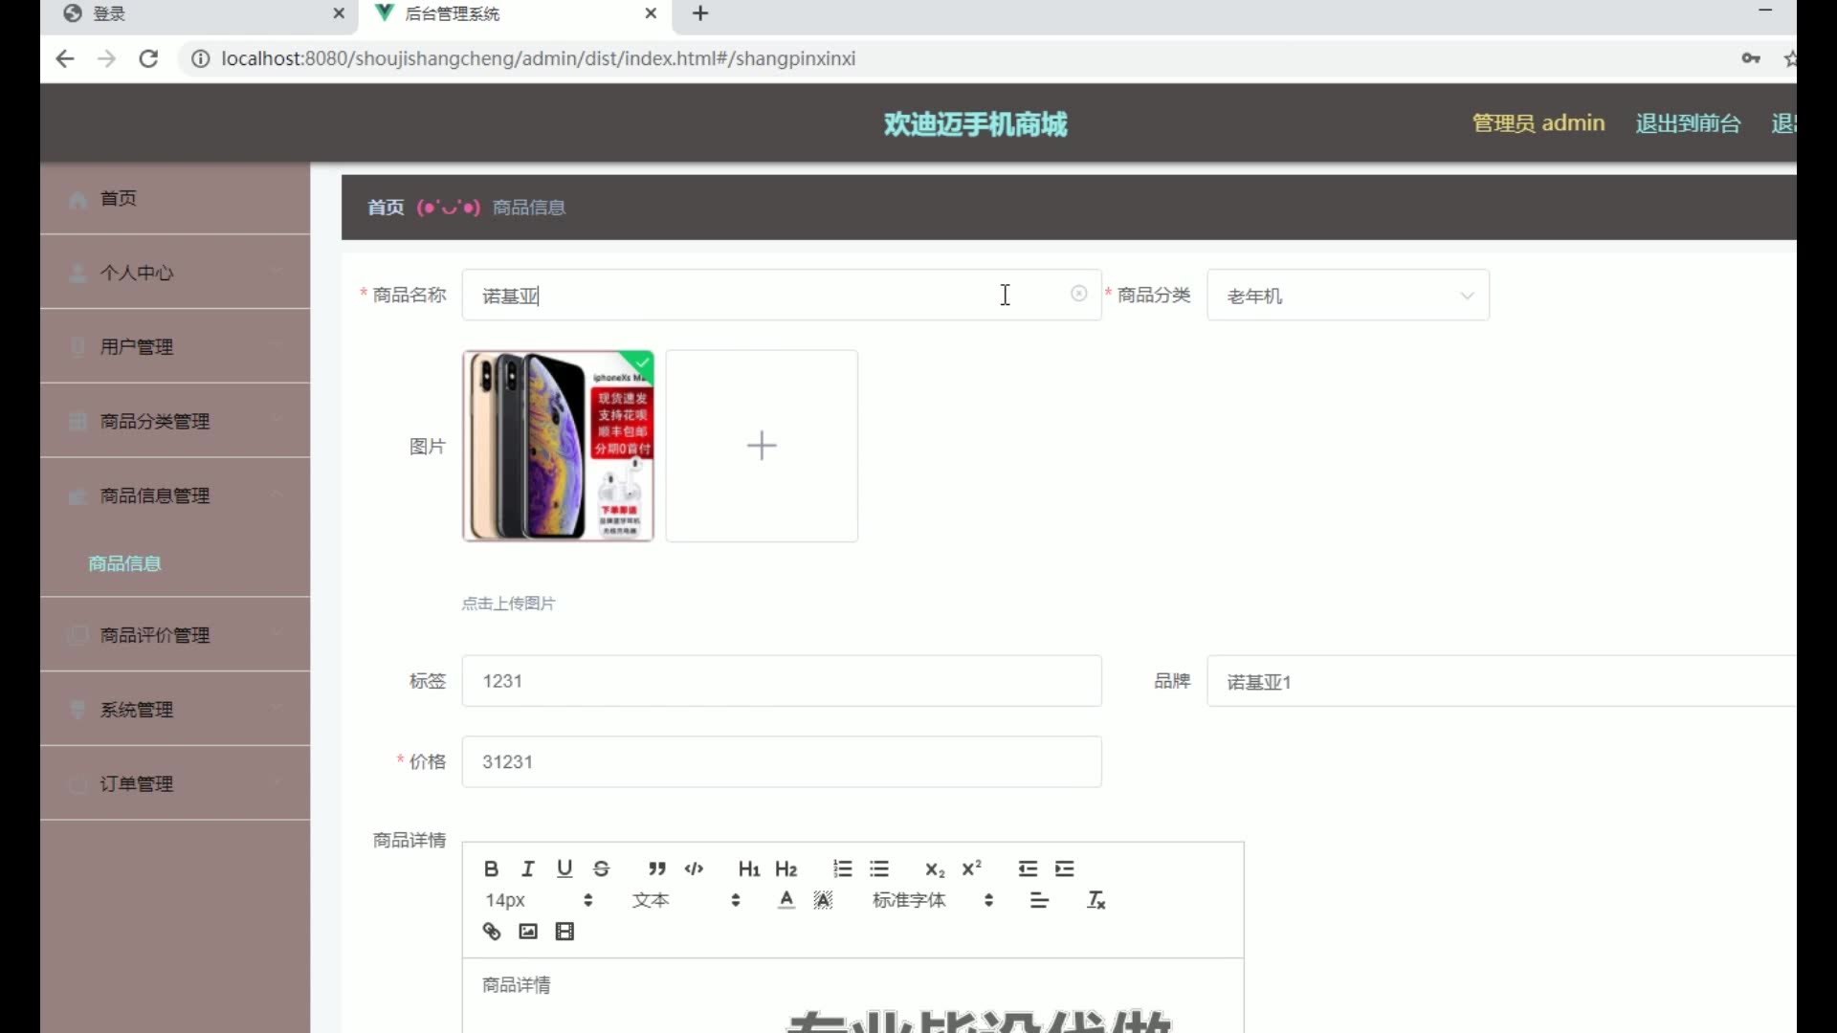Open the 商品分类 dropdown showing 老年机
The height and width of the screenshot is (1033, 1837).
pos(1347,296)
